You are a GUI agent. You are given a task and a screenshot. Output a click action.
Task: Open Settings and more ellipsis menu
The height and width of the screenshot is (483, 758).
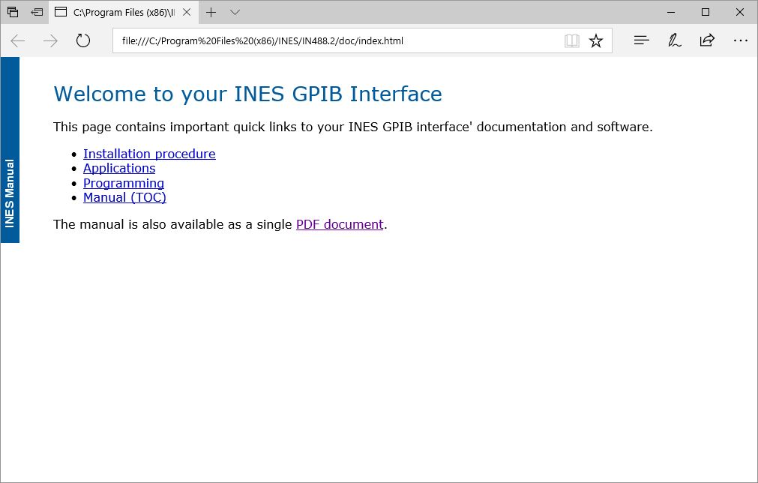741,40
